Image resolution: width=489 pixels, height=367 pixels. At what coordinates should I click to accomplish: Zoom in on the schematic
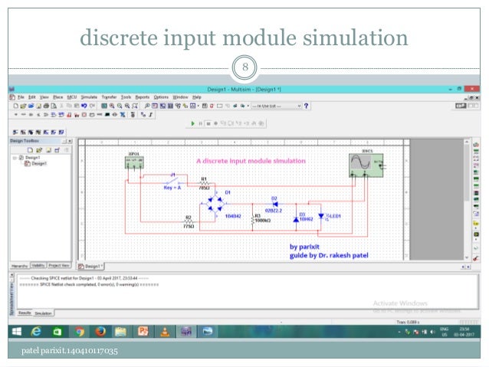point(112,106)
